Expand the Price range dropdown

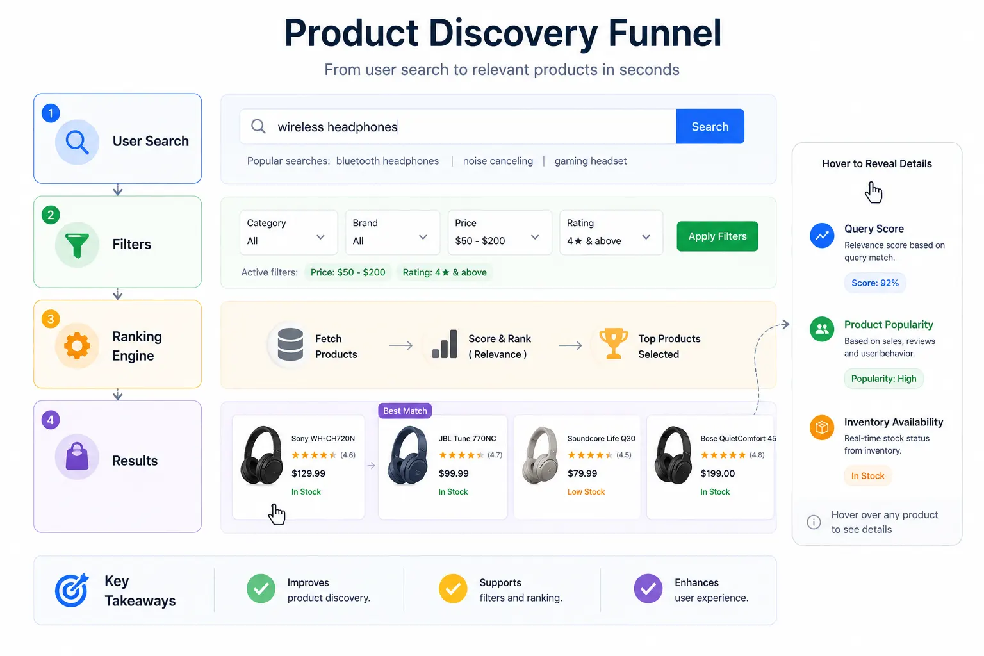click(x=500, y=233)
